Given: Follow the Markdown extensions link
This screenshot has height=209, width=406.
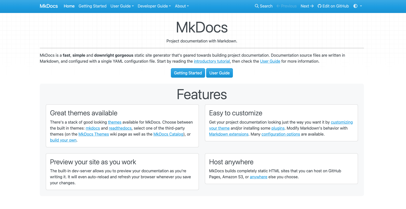Looking at the screenshot, I should (x=229, y=134).
